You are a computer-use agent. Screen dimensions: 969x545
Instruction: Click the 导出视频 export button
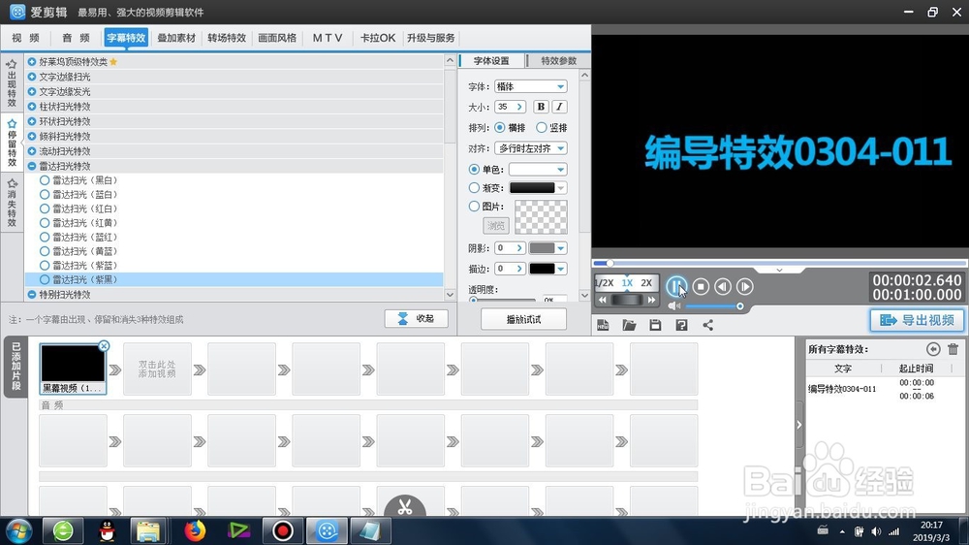[917, 320]
